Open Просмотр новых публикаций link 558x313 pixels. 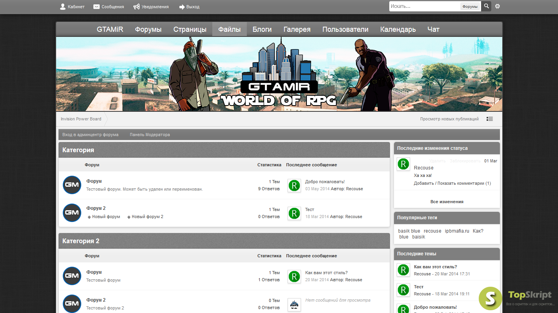click(449, 119)
